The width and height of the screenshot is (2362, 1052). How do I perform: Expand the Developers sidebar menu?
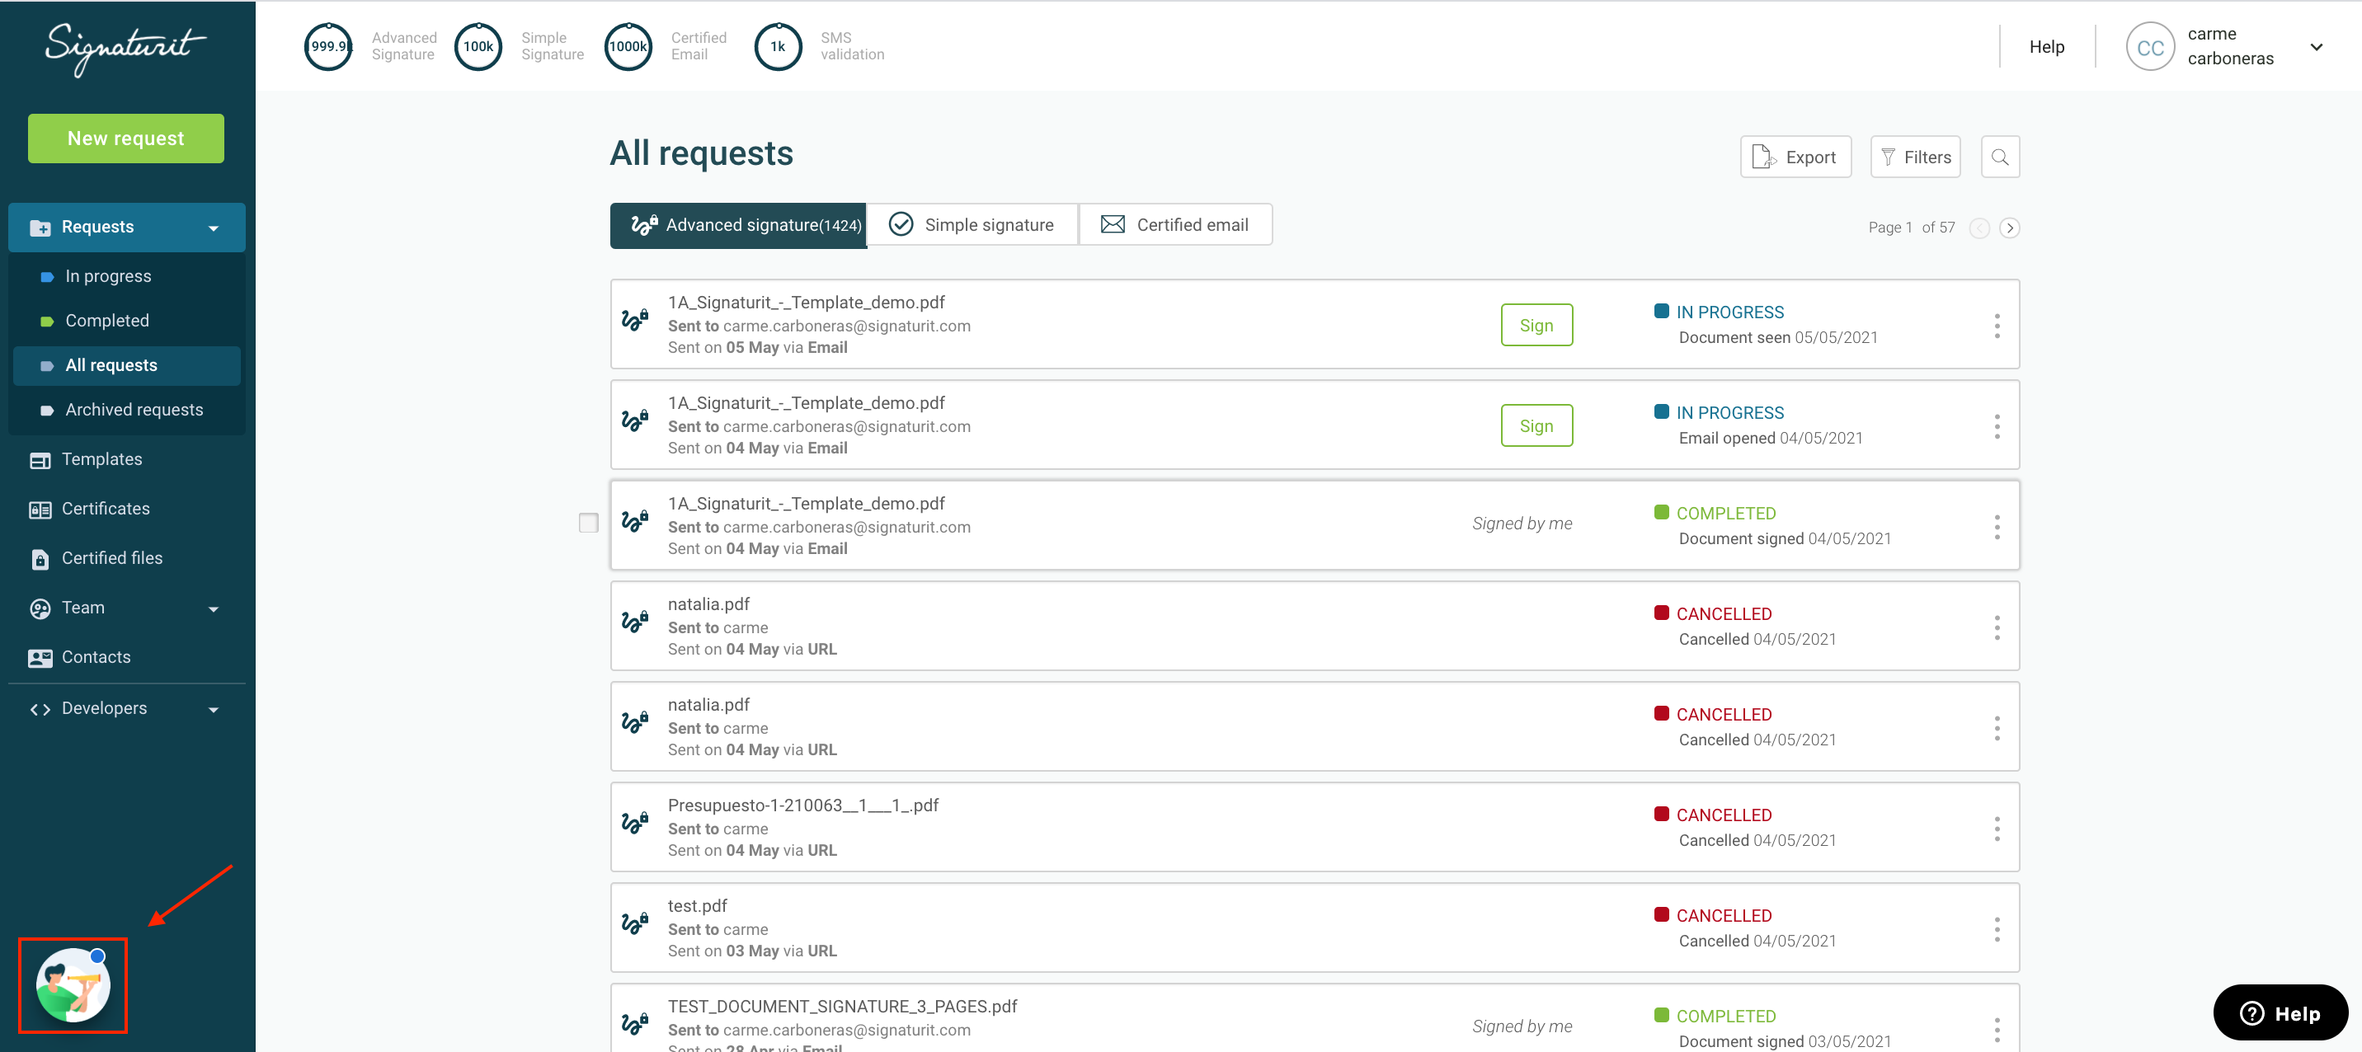point(214,709)
